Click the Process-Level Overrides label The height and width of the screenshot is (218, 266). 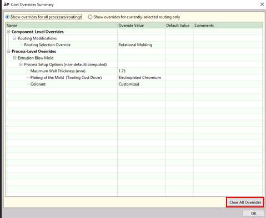(34, 51)
